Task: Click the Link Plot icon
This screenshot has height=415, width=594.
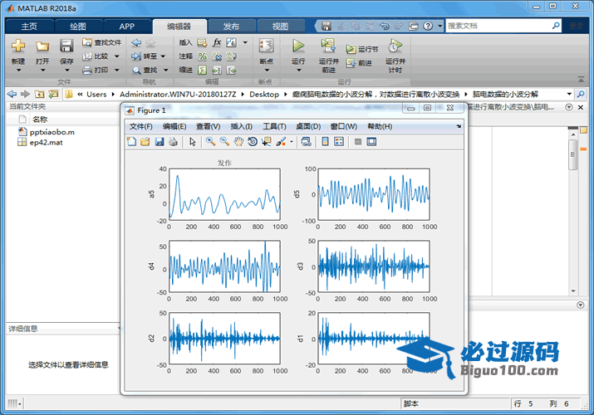Action: (x=306, y=142)
